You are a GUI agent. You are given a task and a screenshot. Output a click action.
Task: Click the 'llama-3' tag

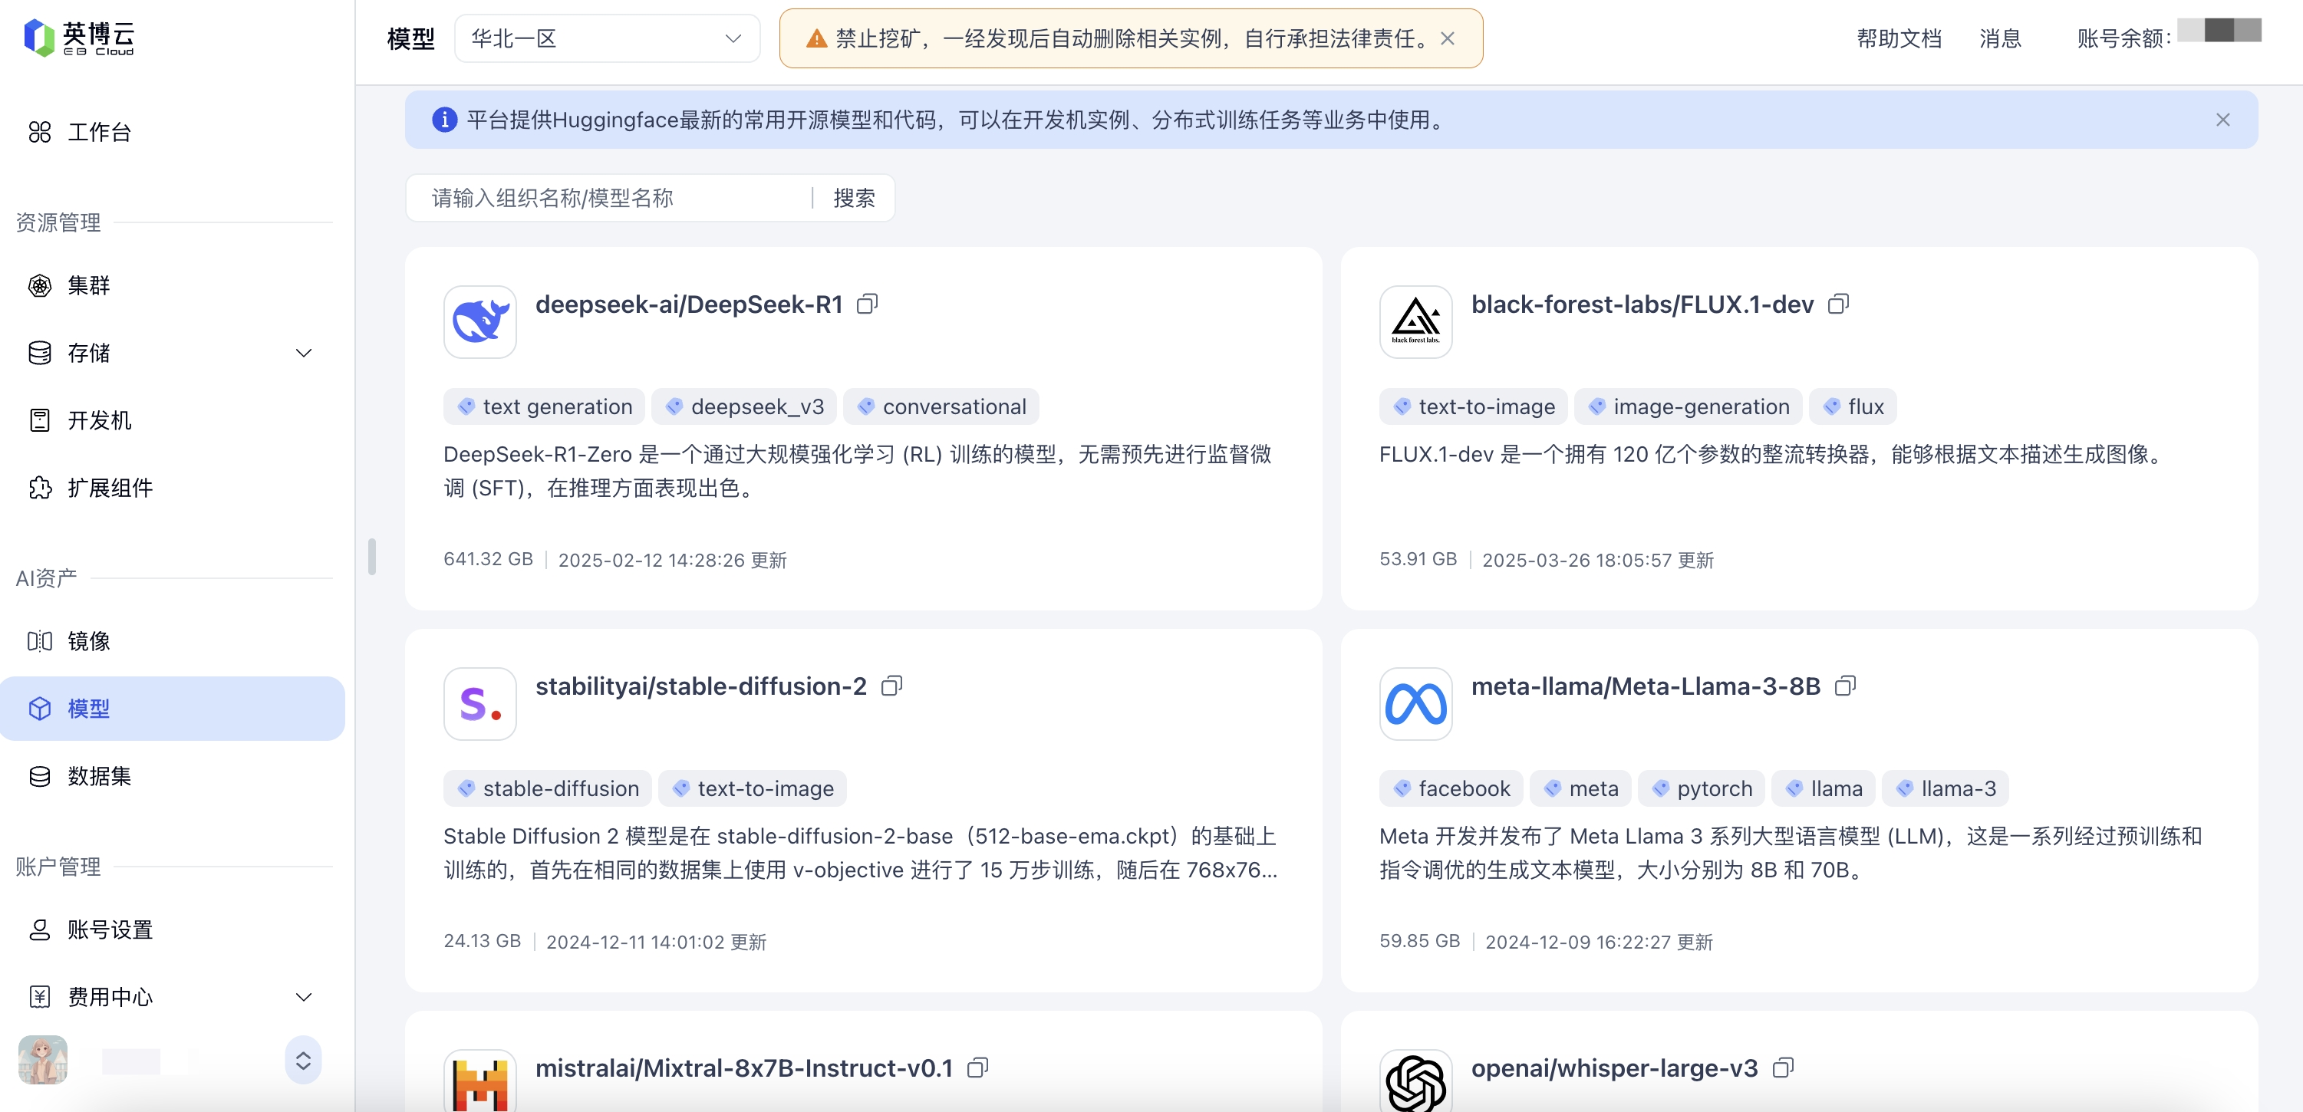click(1946, 788)
